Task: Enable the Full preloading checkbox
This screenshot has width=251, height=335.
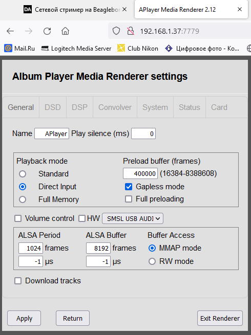Action: tap(129, 199)
